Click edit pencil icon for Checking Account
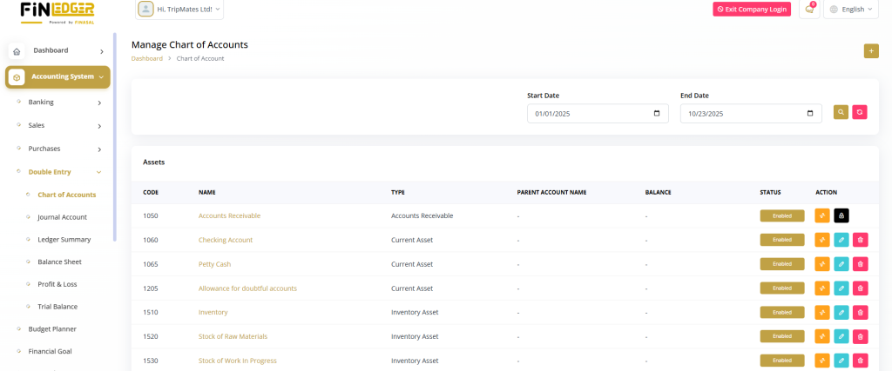The width and height of the screenshot is (892, 371). click(841, 240)
